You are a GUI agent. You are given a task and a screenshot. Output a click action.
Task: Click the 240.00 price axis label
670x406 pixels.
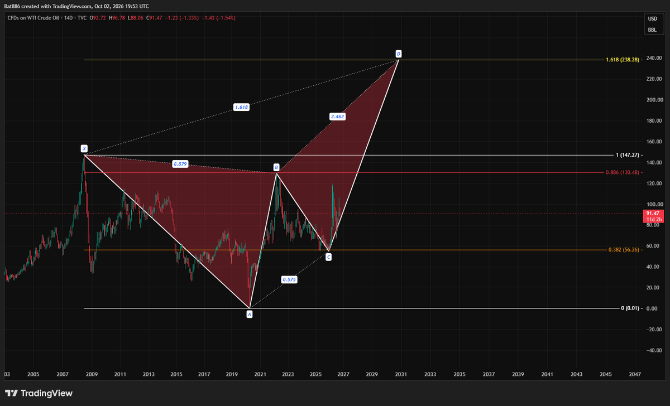(x=654, y=58)
